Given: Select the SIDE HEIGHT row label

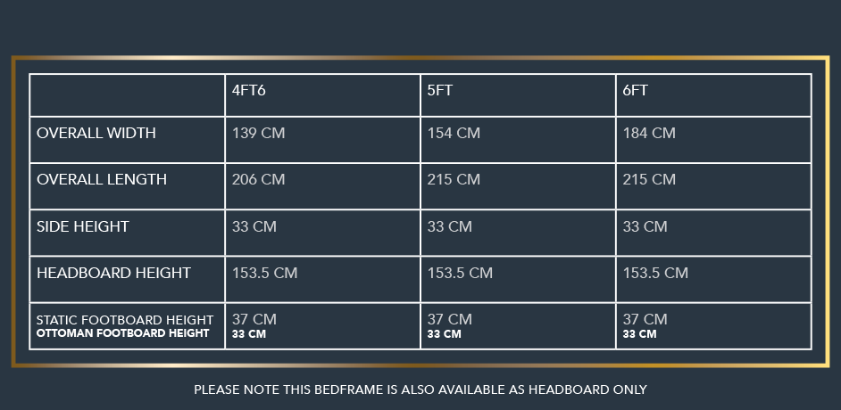Looking at the screenshot, I should (83, 227).
